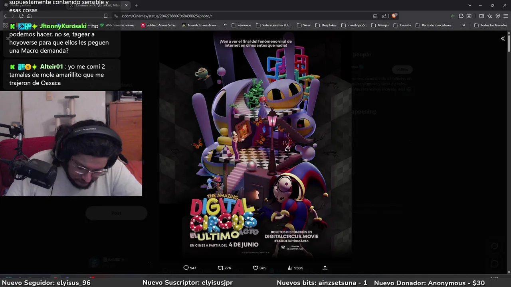Bookmark this page with the bookmark icon
Viewport: 511px width, 287px height.
[105, 16]
